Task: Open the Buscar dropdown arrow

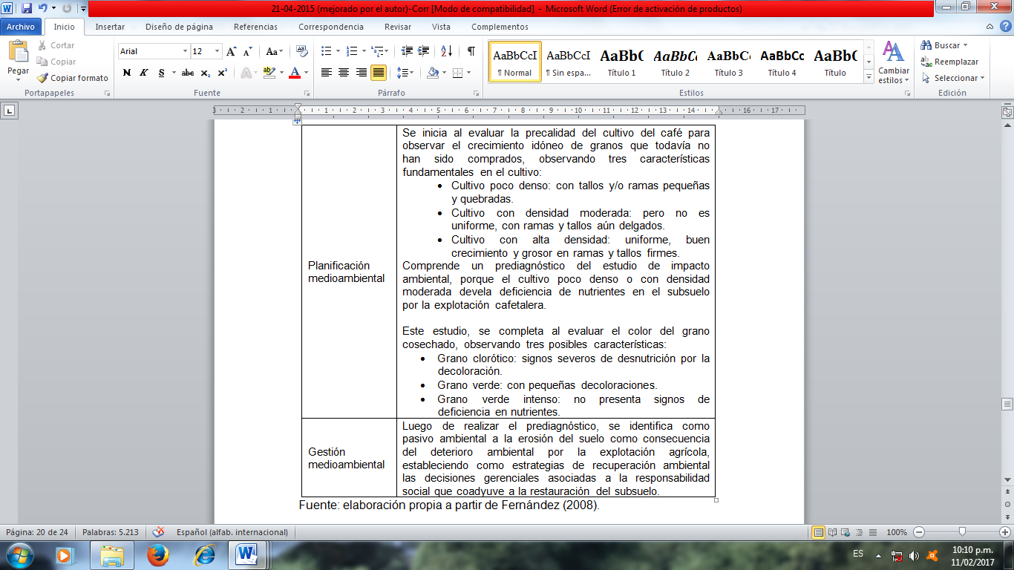Action: click(965, 46)
